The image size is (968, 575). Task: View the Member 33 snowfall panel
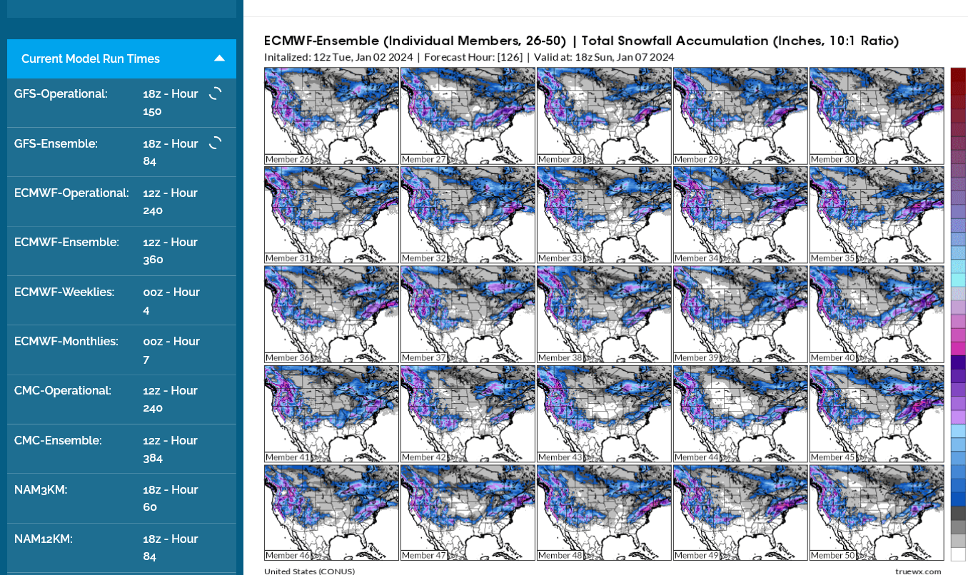(x=604, y=215)
